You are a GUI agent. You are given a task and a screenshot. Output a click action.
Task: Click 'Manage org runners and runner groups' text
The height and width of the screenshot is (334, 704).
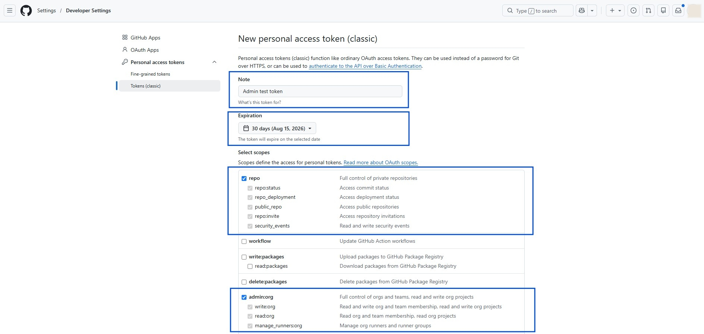pyautogui.click(x=385, y=325)
